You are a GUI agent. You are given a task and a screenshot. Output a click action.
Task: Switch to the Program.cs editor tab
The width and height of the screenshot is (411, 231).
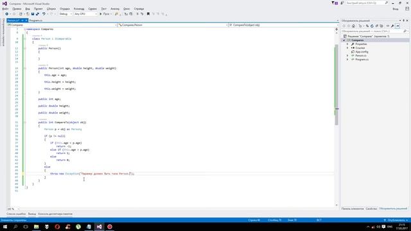coord(36,21)
